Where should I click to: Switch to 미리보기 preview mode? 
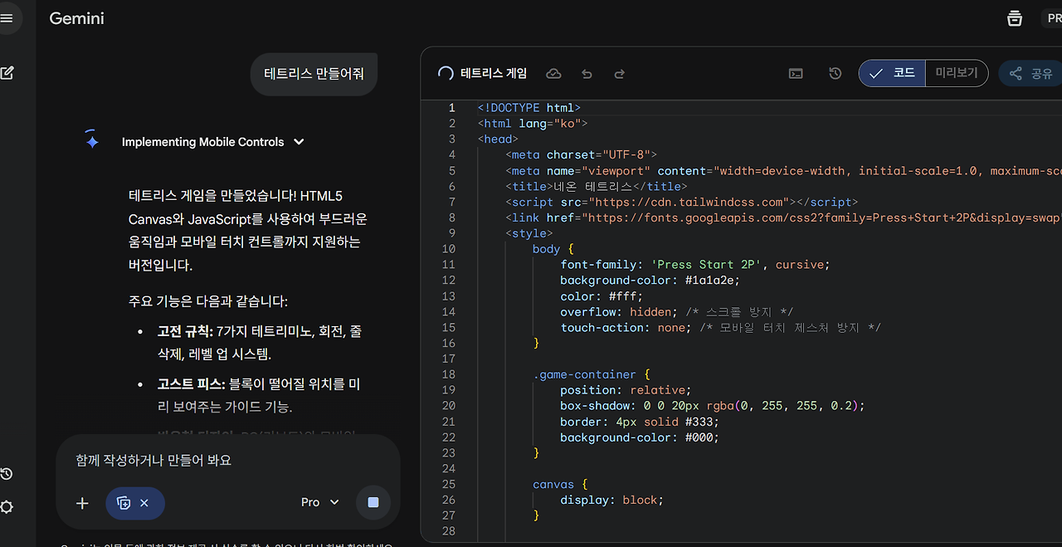[x=957, y=73]
